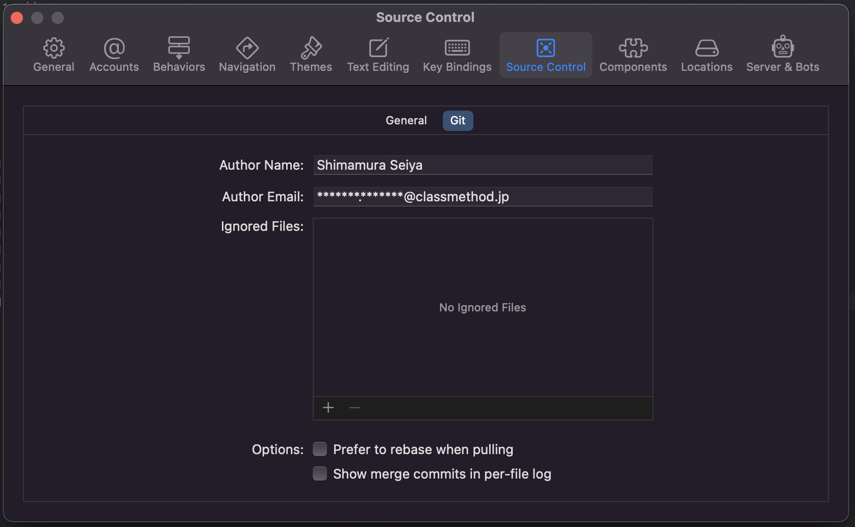Open the Server & Bots pane
The height and width of the screenshot is (527, 855).
[783, 54]
